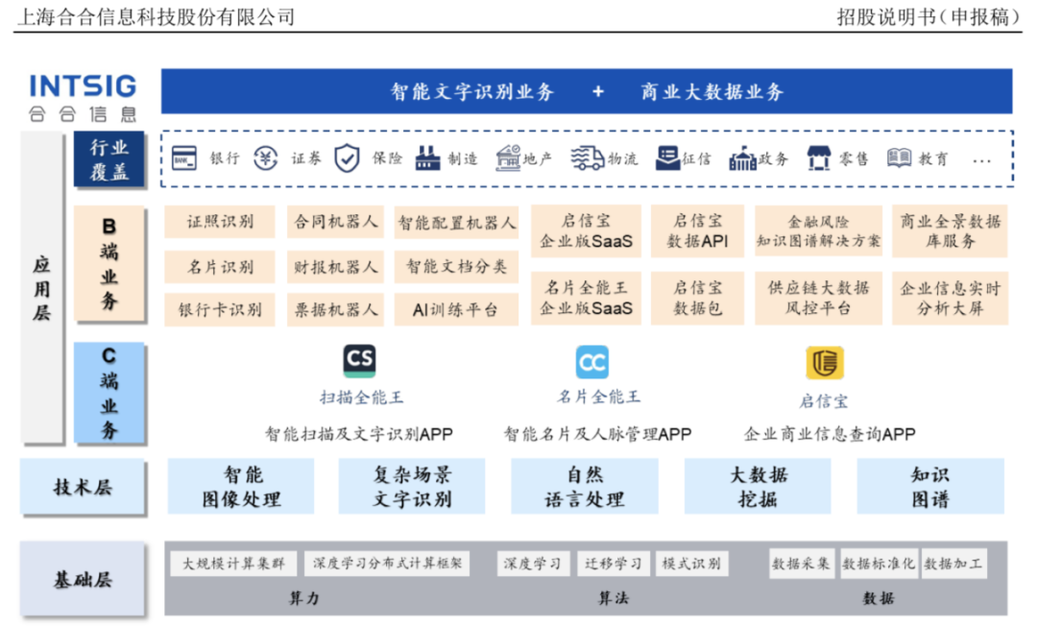This screenshot has width=1037, height=626.
Task: Click the 模式识别 box
Action: 691,564
